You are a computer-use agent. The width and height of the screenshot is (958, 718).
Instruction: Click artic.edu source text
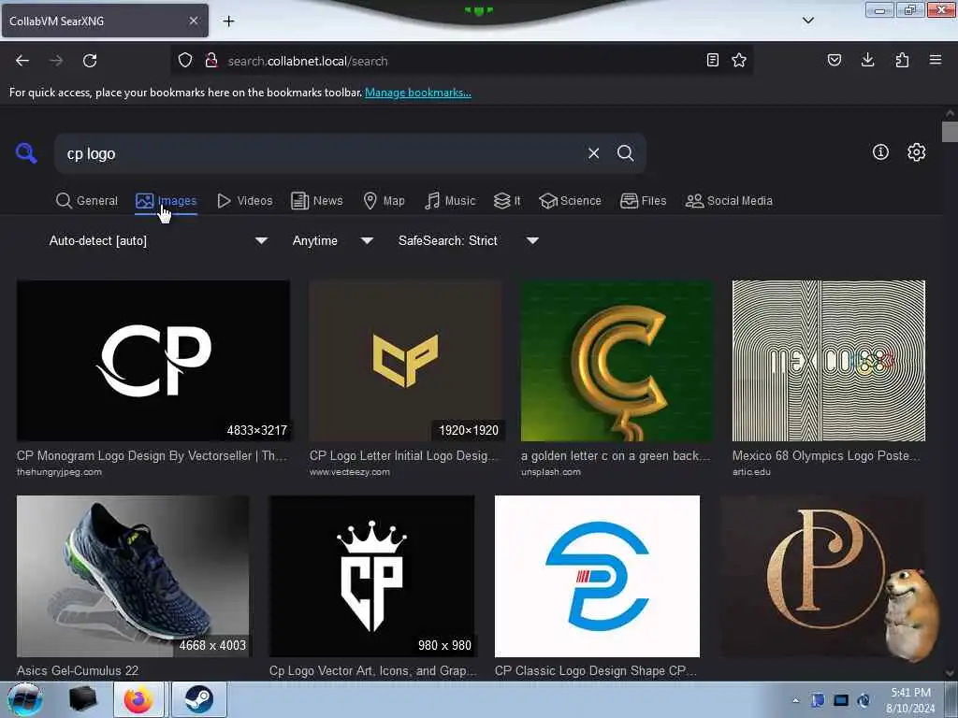[751, 472]
